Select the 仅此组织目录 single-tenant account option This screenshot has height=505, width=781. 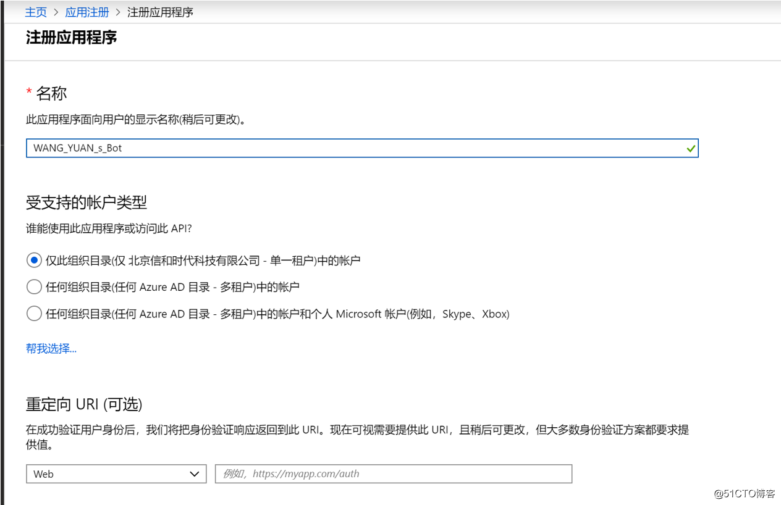[x=34, y=260]
